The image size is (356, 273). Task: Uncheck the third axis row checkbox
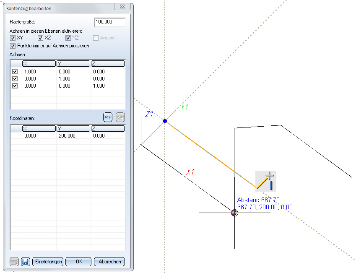tap(15, 86)
